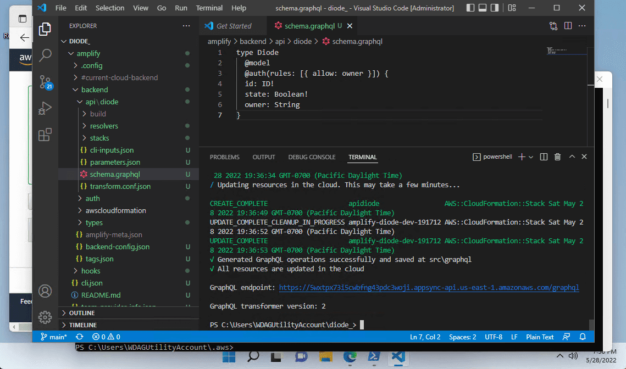Screen dimensions: 626x369
Task: Open terminal launch profile dropdown arrow
Action: point(531,157)
